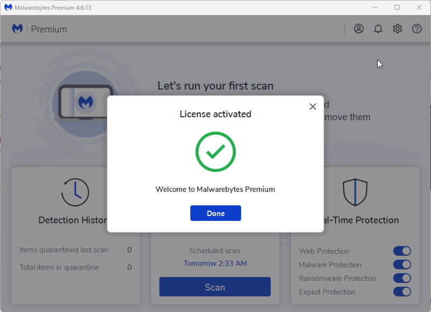Toggle Web Protection off
Image resolution: width=431 pixels, height=312 pixels.
[x=402, y=251]
